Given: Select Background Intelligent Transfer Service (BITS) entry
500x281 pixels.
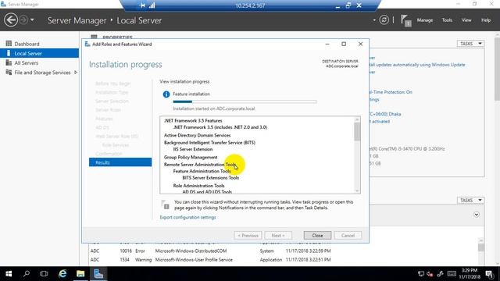Looking at the screenshot, I should (x=209, y=142).
